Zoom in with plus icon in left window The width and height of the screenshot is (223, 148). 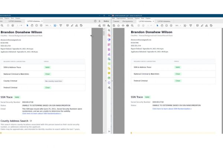[x=41, y=26]
